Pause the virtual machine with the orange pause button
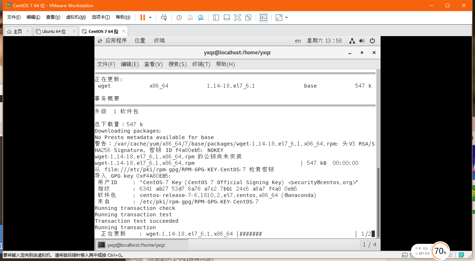 (143, 18)
